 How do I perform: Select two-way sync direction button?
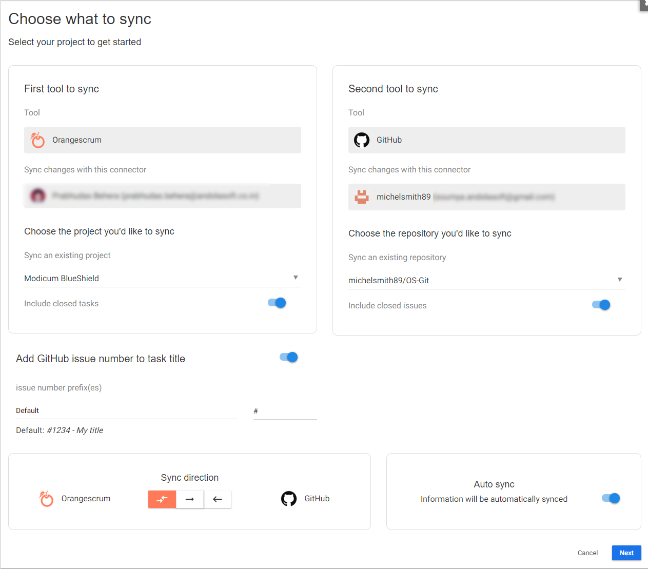(162, 499)
